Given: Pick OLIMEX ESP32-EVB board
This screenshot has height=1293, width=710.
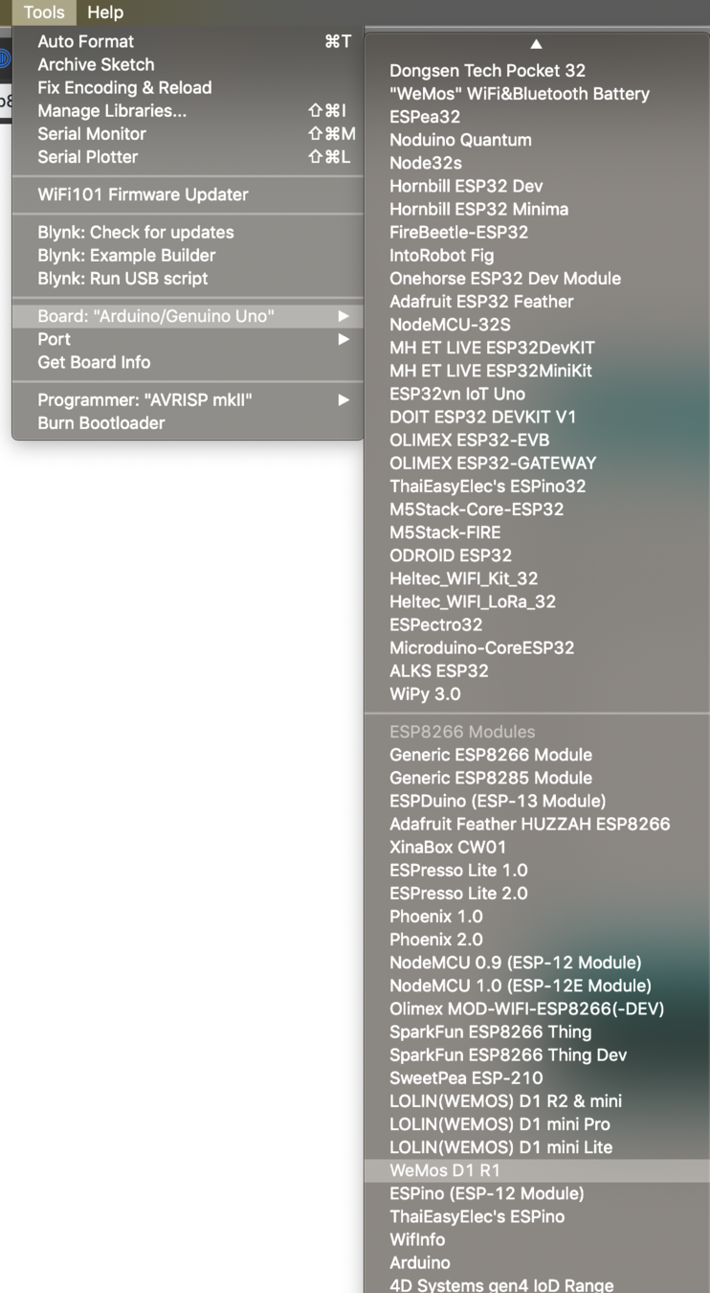Looking at the screenshot, I should pos(537,440).
